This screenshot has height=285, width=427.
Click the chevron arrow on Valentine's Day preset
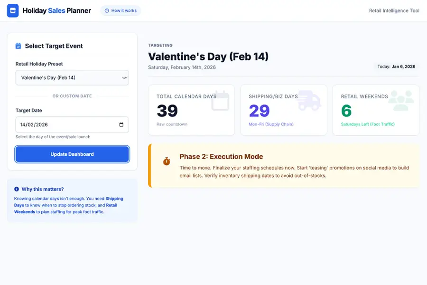(x=124, y=77)
